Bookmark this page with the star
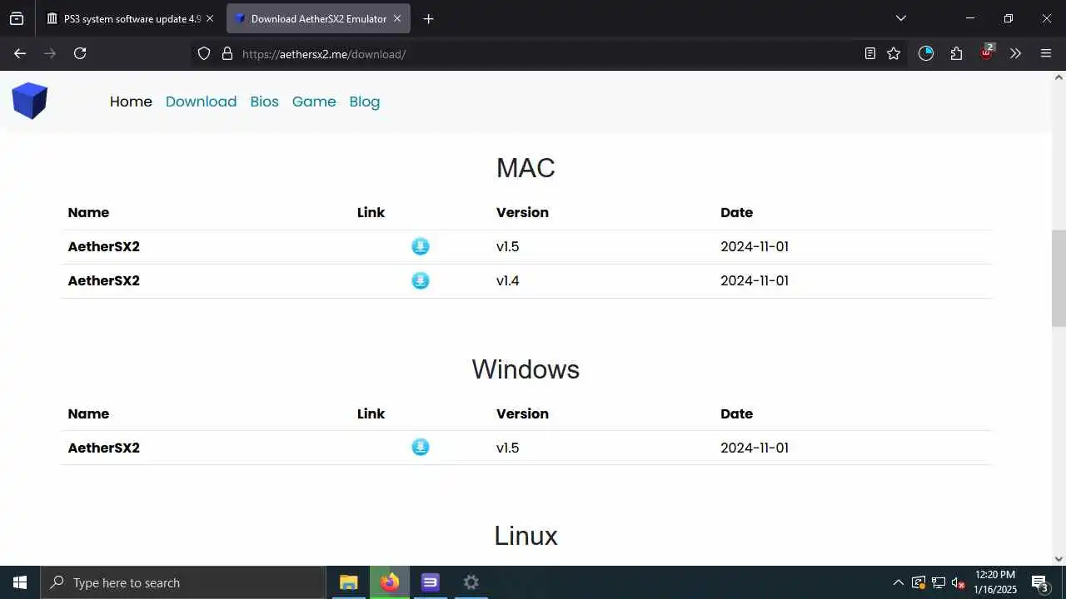1066x599 pixels. pyautogui.click(x=894, y=53)
